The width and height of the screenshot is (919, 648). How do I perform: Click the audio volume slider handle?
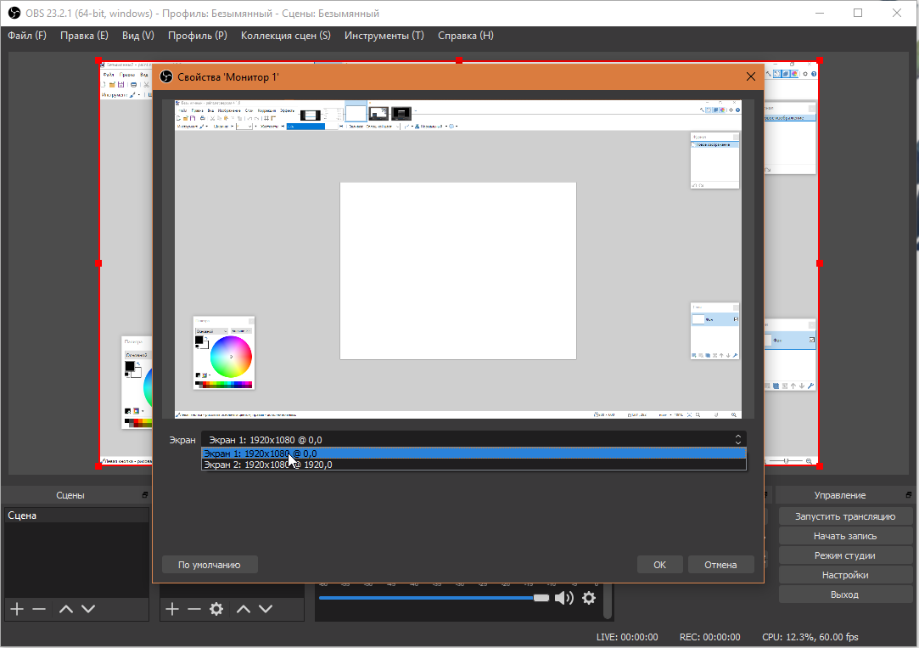(541, 598)
